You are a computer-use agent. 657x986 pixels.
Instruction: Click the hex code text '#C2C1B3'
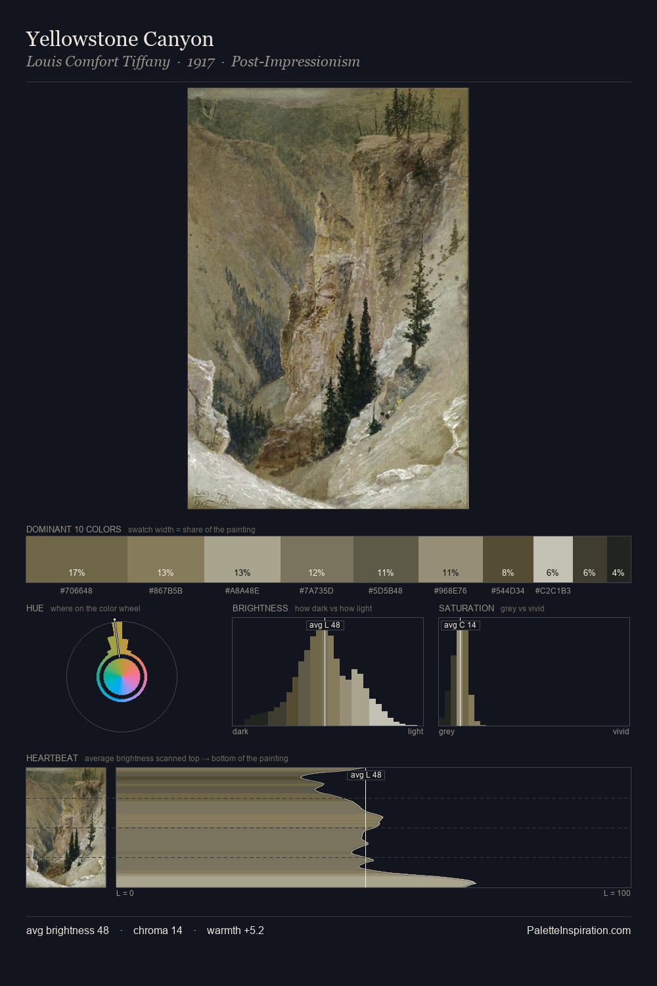[553, 590]
